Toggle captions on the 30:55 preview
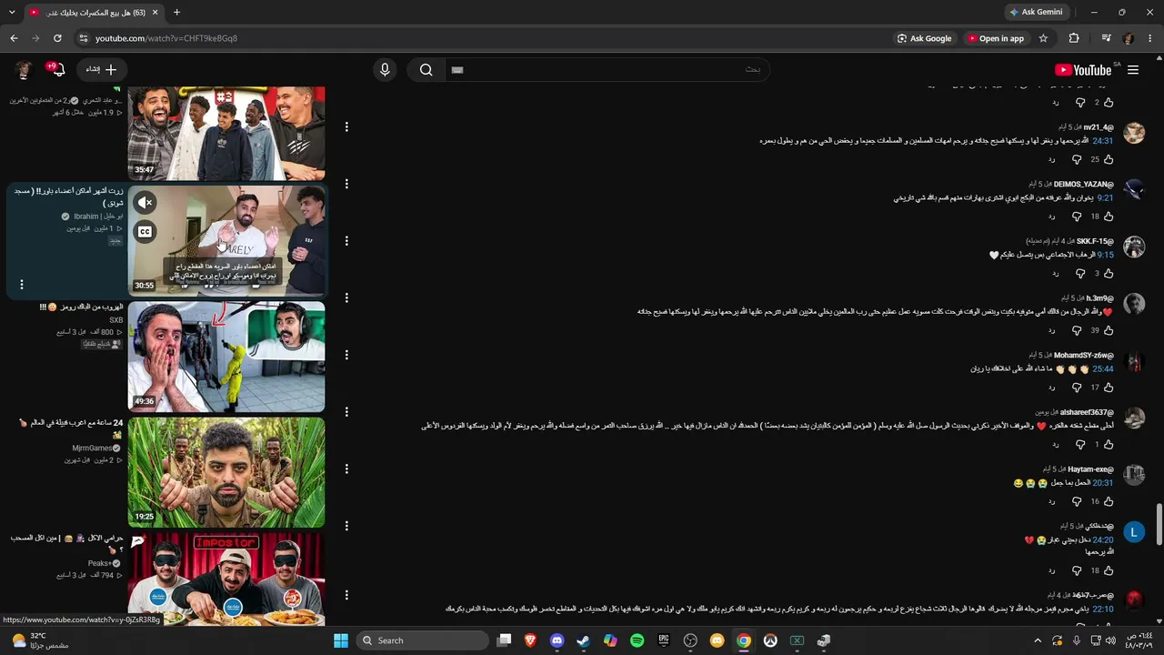 [x=145, y=232]
